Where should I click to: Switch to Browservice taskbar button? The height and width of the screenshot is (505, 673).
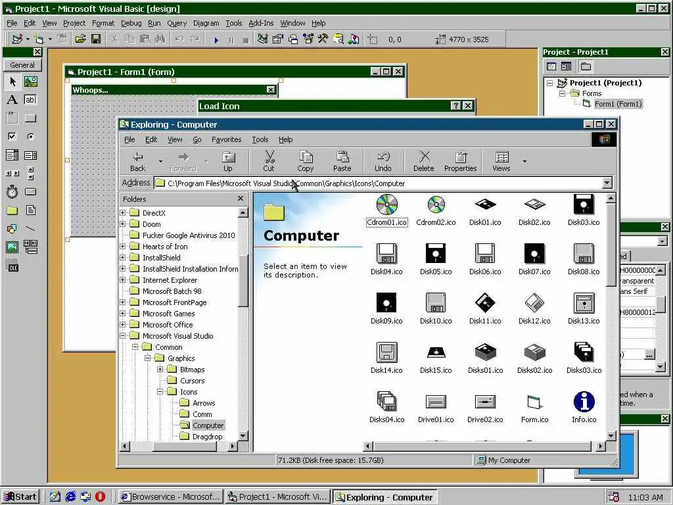(x=170, y=497)
